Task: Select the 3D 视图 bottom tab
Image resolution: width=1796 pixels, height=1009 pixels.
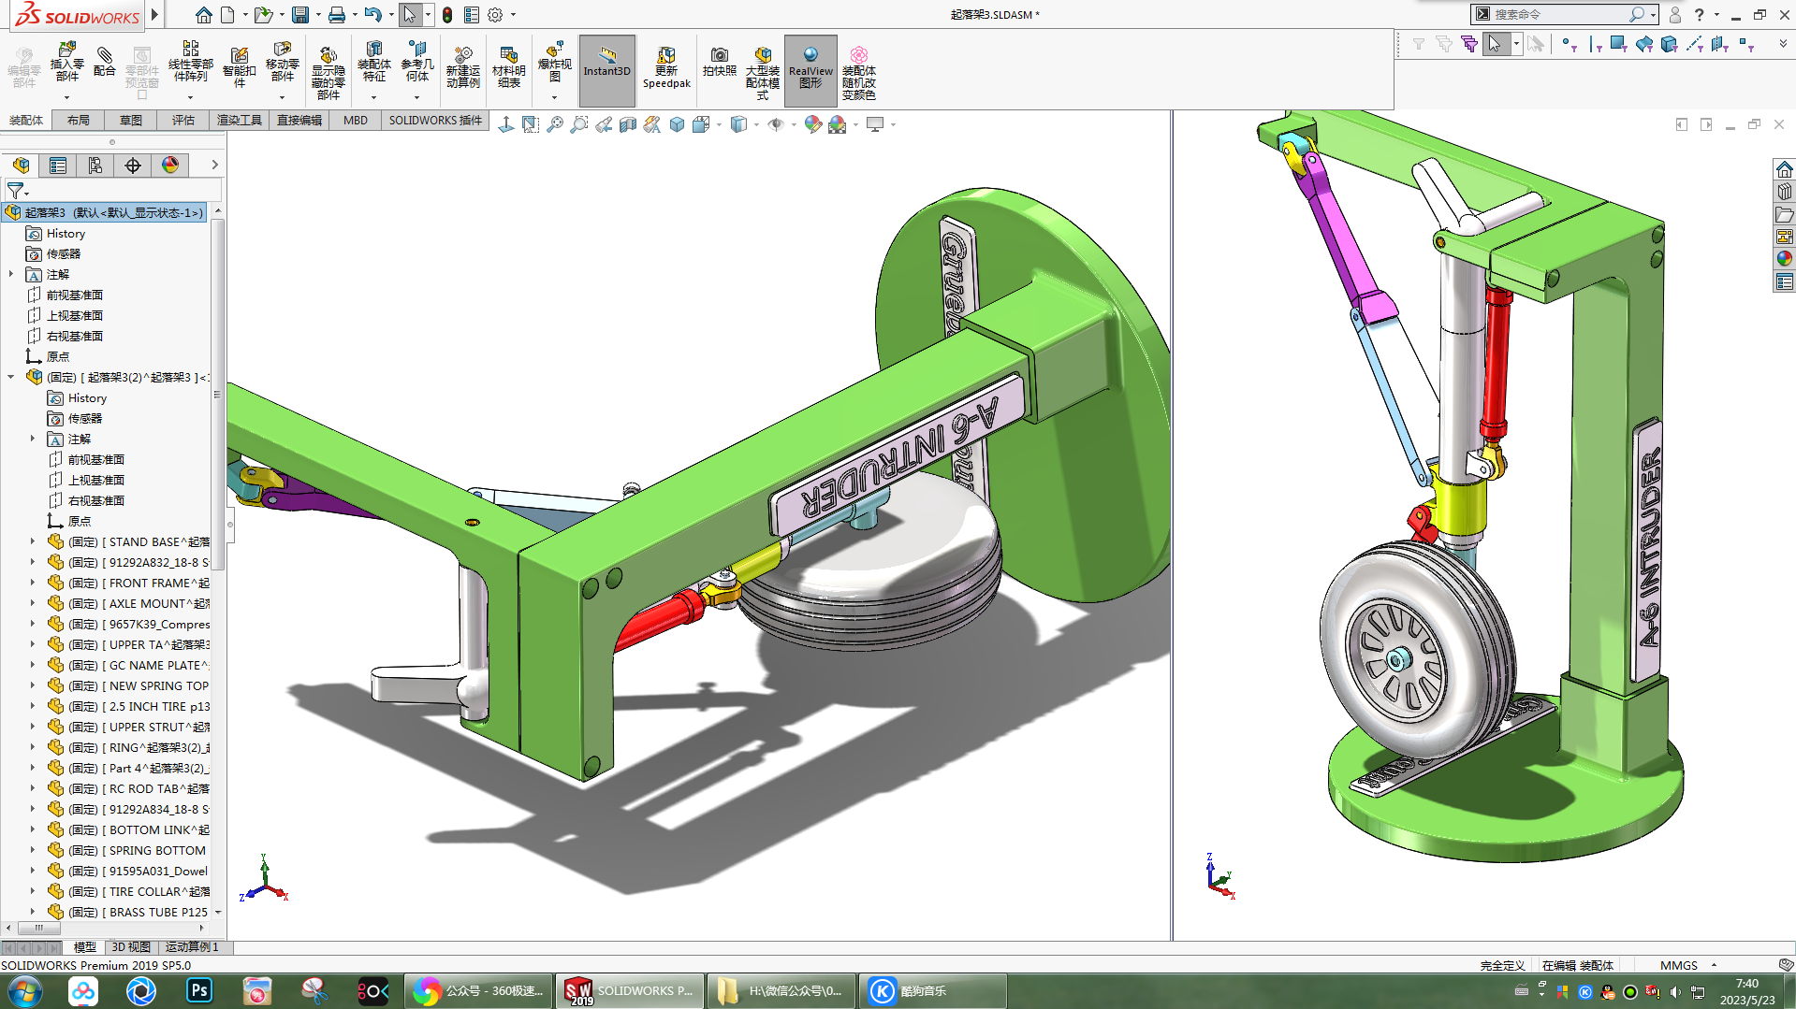Action: click(x=131, y=947)
